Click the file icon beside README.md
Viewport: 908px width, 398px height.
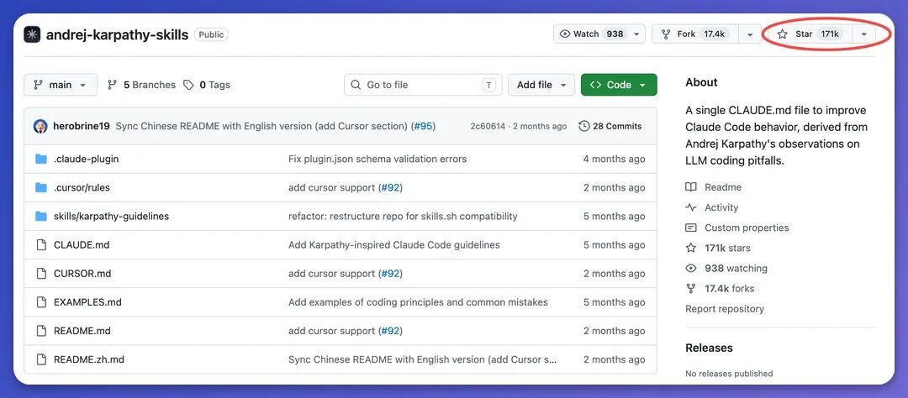(41, 331)
